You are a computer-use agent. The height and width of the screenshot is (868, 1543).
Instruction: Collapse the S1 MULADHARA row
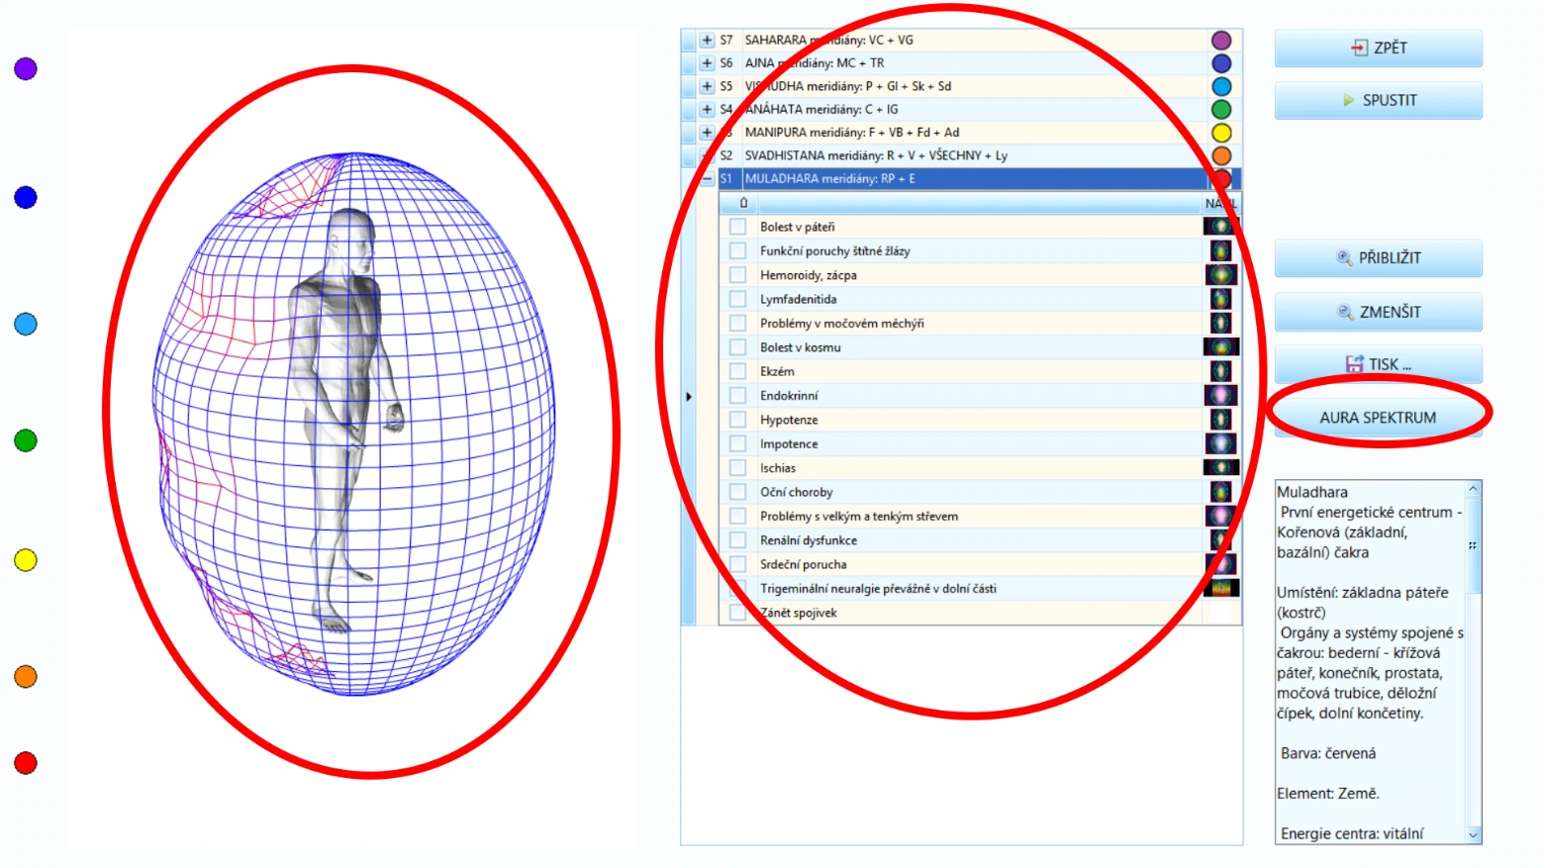pos(707,179)
